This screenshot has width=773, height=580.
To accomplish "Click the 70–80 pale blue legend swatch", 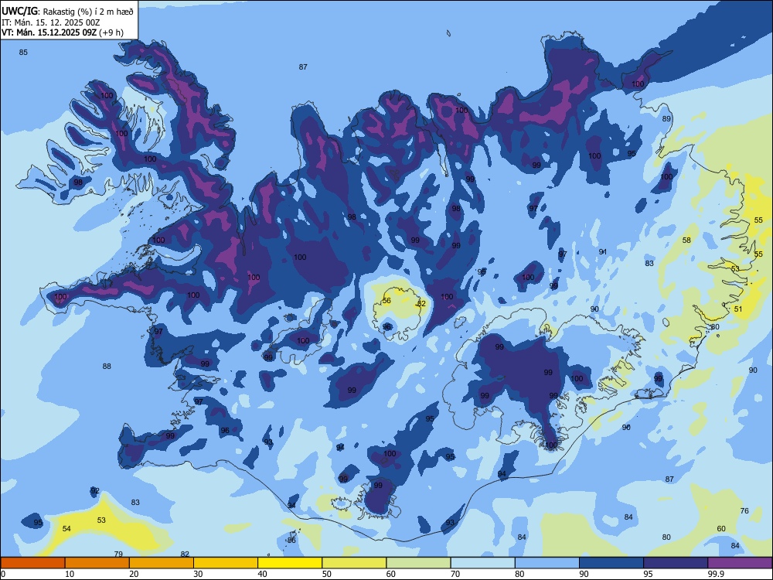I will pos(483,563).
